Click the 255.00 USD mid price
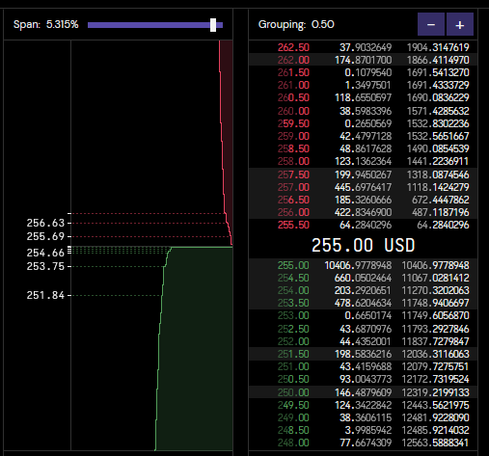The image size is (489, 456). (363, 245)
